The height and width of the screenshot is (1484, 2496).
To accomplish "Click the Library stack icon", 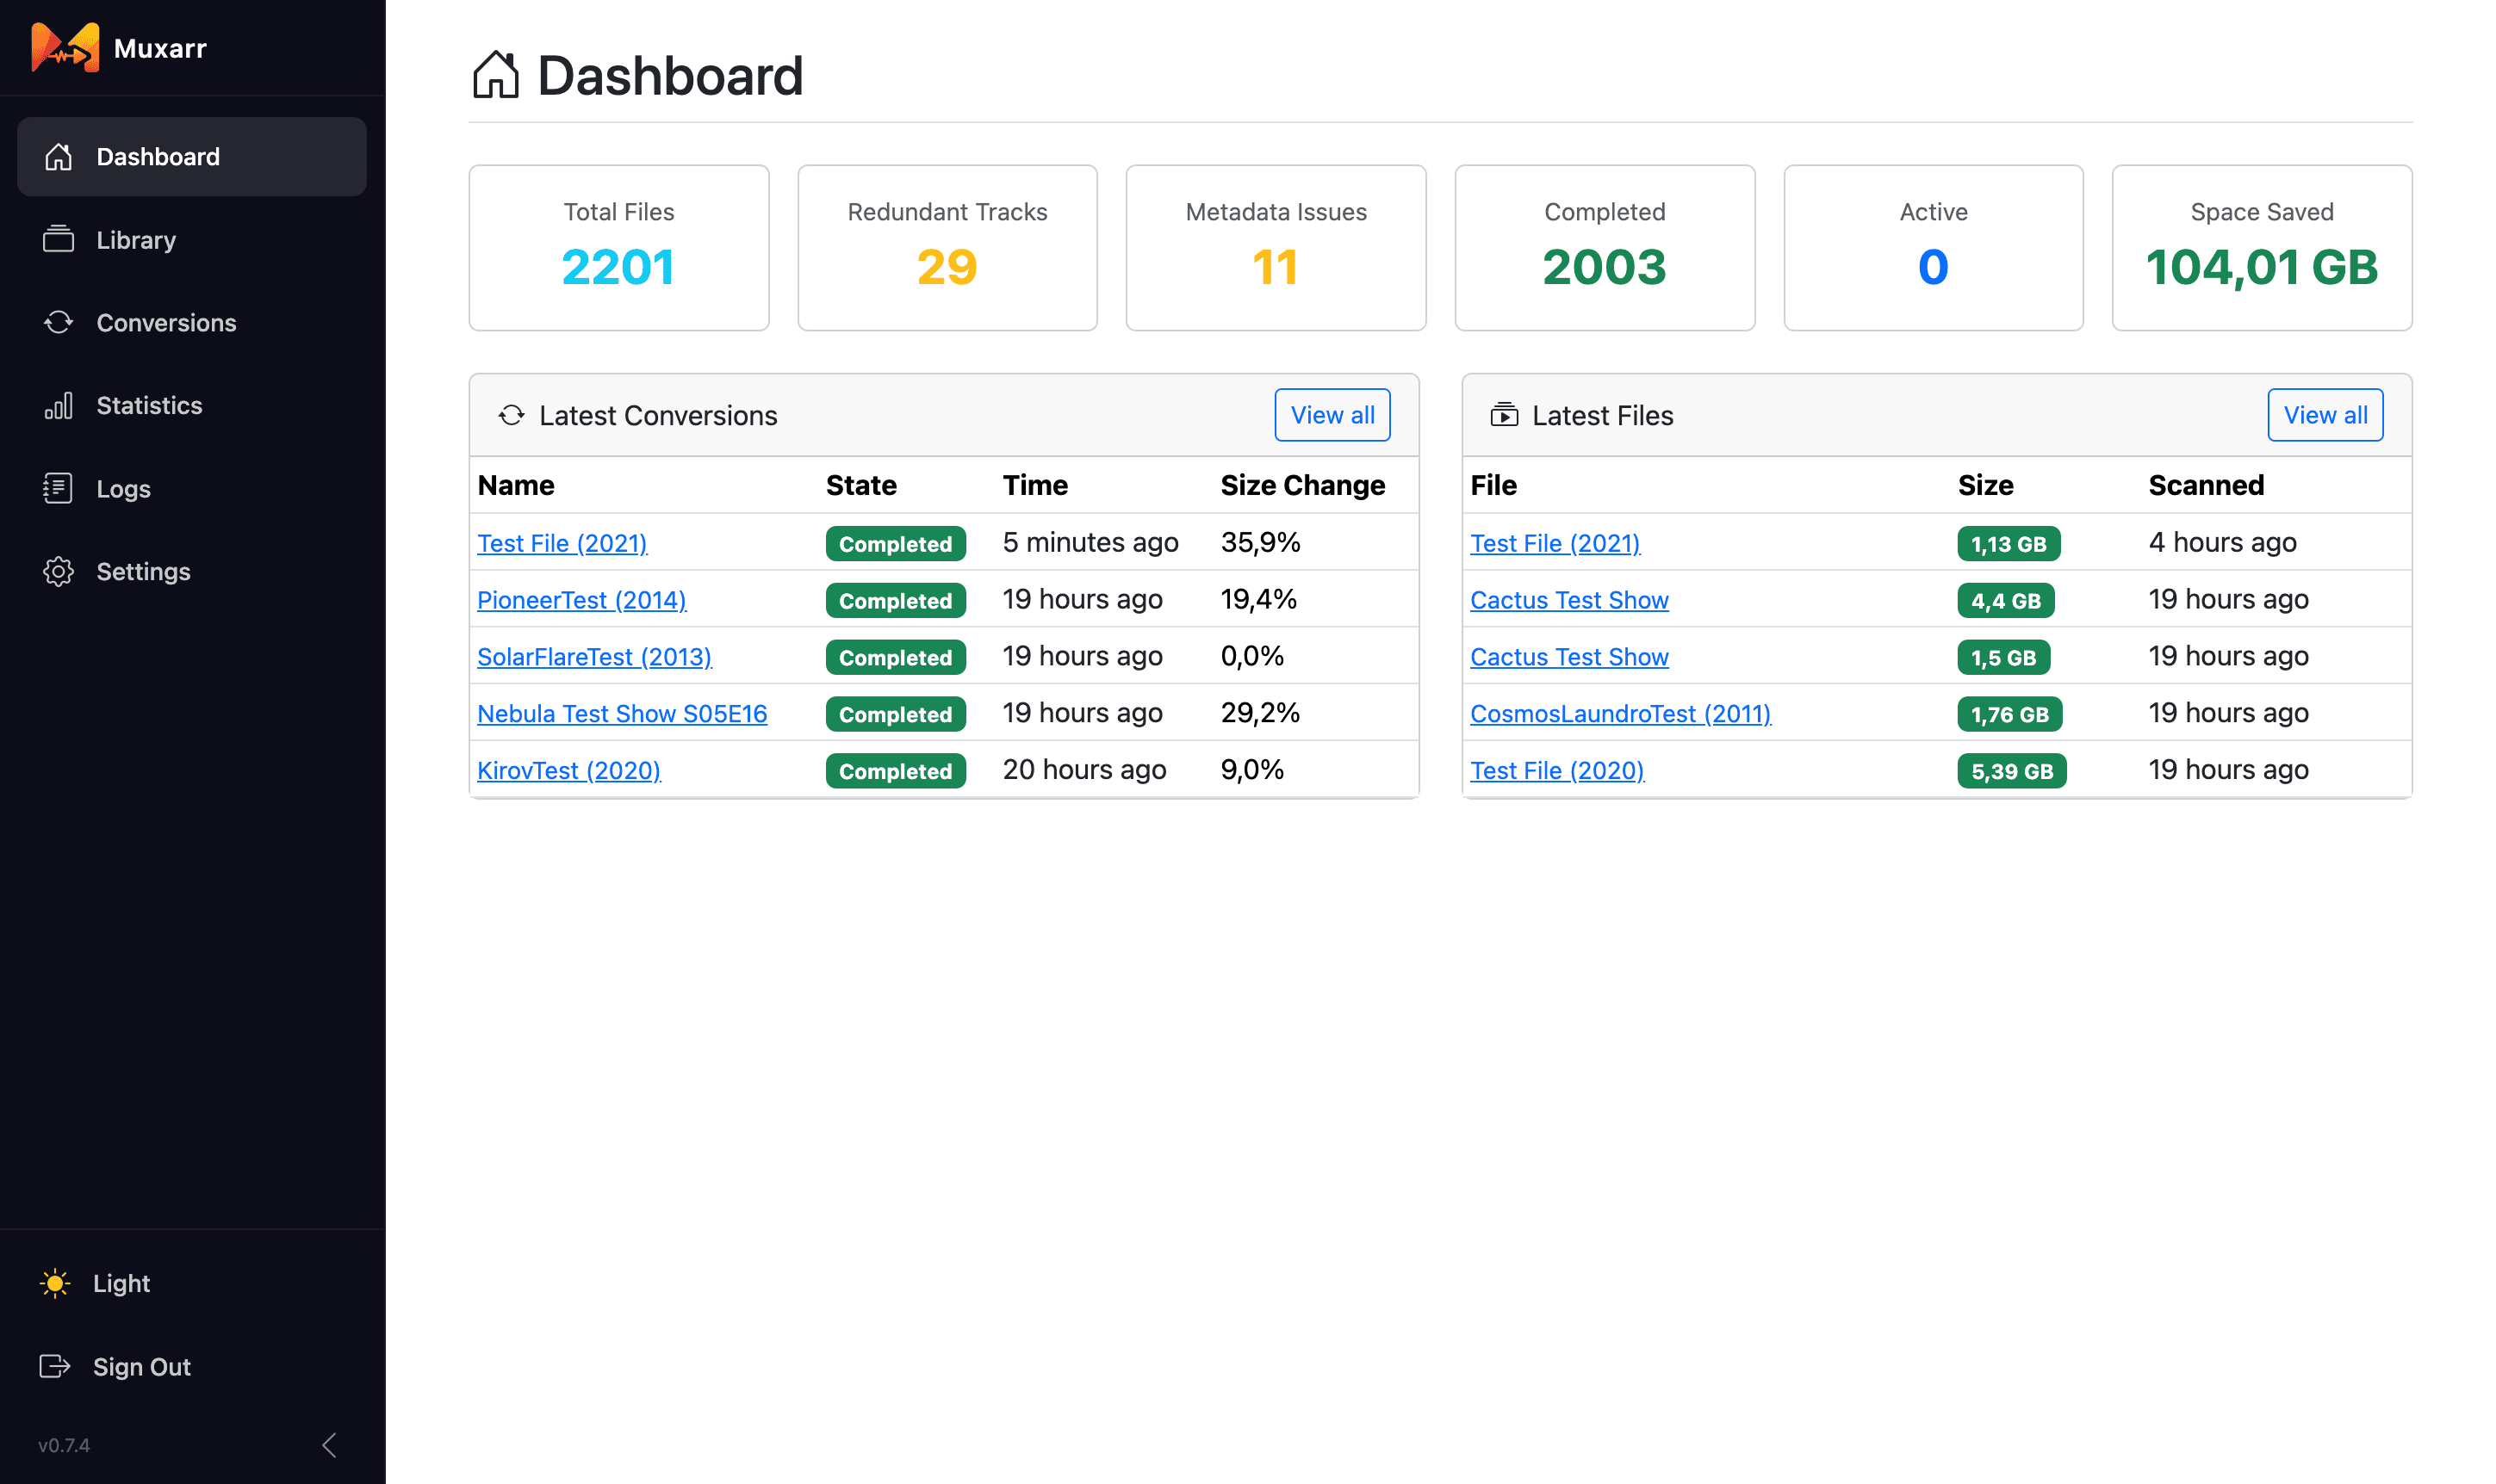I will pyautogui.click(x=58, y=239).
